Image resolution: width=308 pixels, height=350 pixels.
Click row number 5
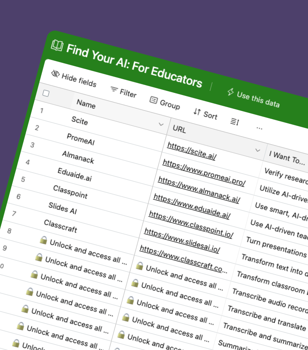pos(23,179)
